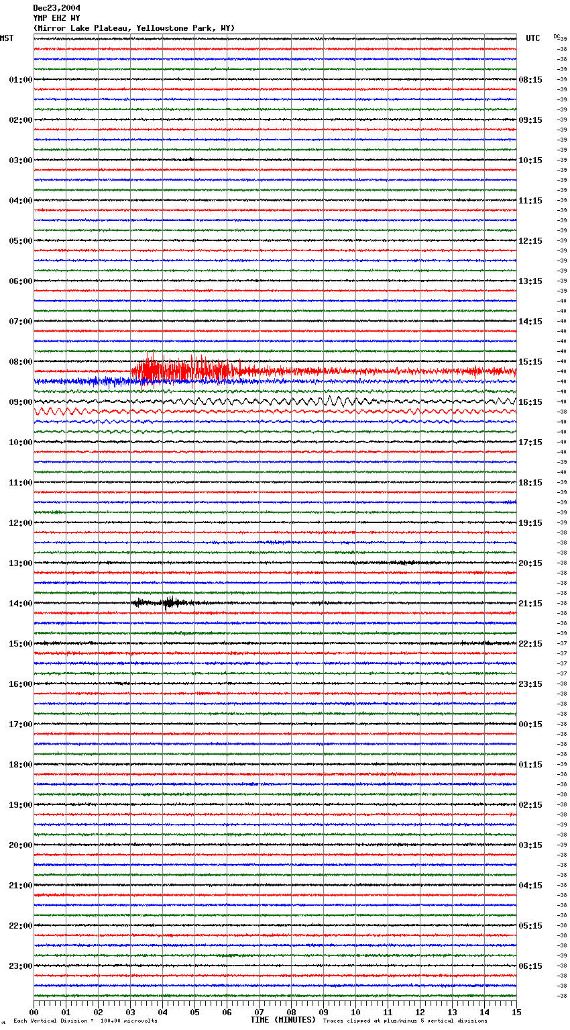Screen dimensions: 570x1030
Task: Select the 18:00 MST time label
Action: coord(21,765)
